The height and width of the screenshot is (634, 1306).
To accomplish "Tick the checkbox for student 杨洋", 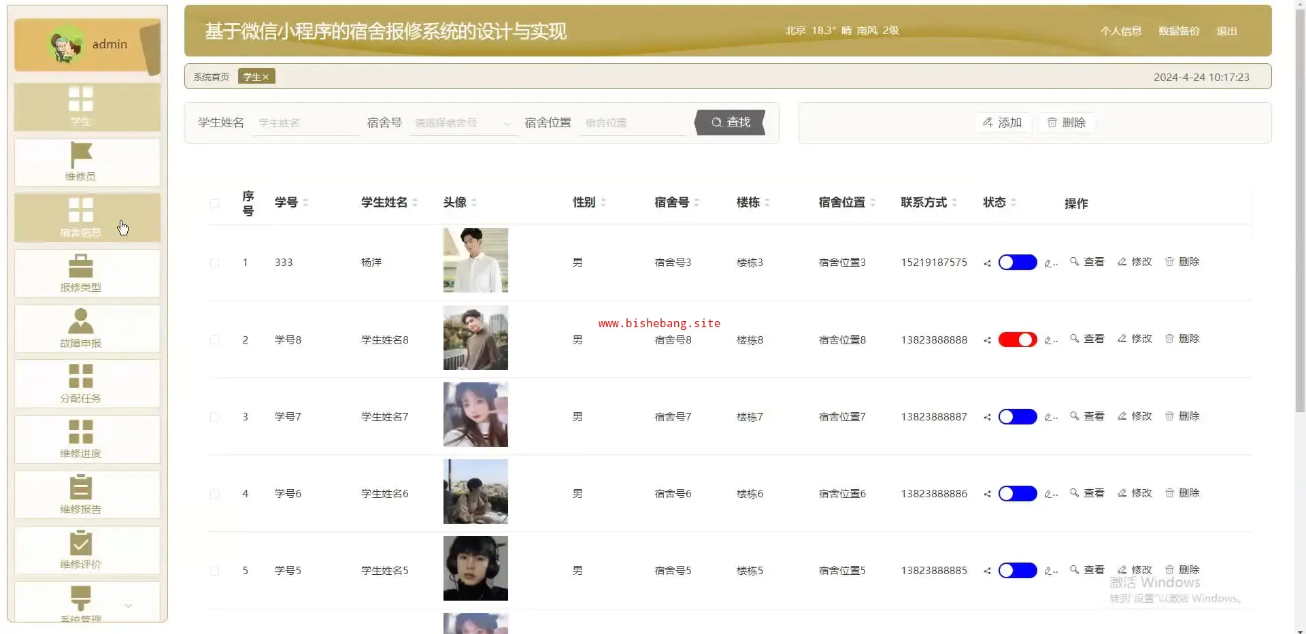I will click(x=214, y=263).
